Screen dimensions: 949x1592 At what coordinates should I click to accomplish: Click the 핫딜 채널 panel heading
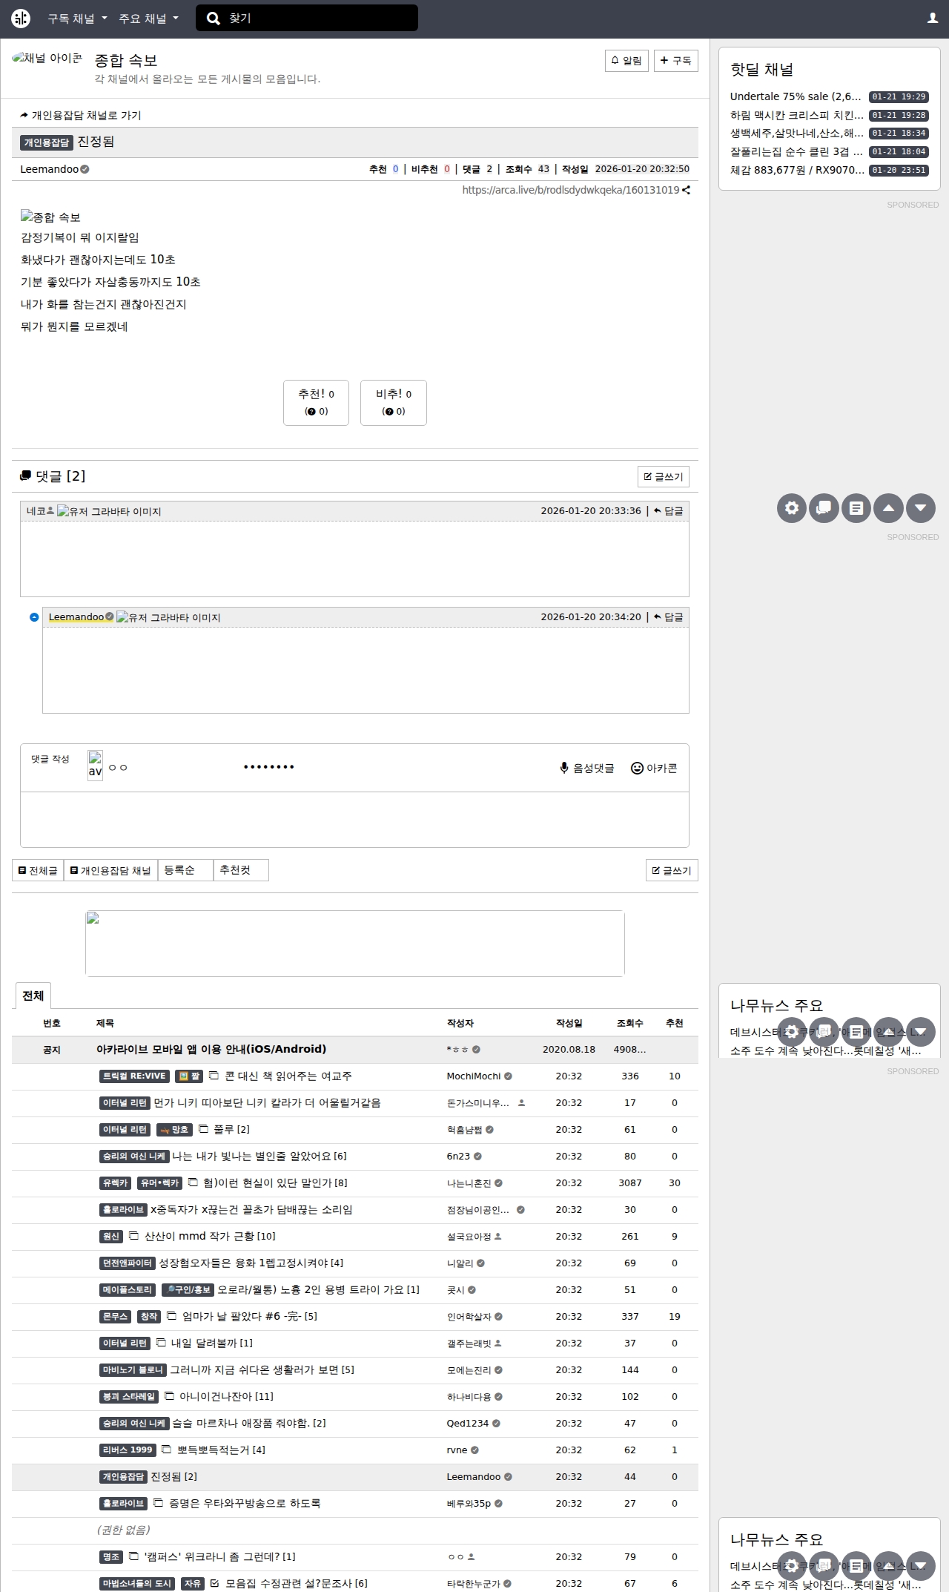coord(761,70)
